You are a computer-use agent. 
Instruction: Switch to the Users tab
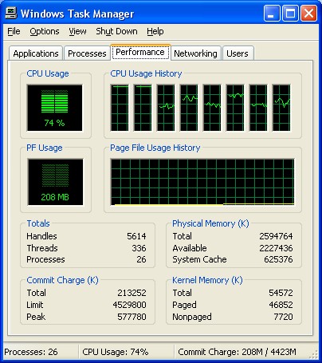coord(238,53)
